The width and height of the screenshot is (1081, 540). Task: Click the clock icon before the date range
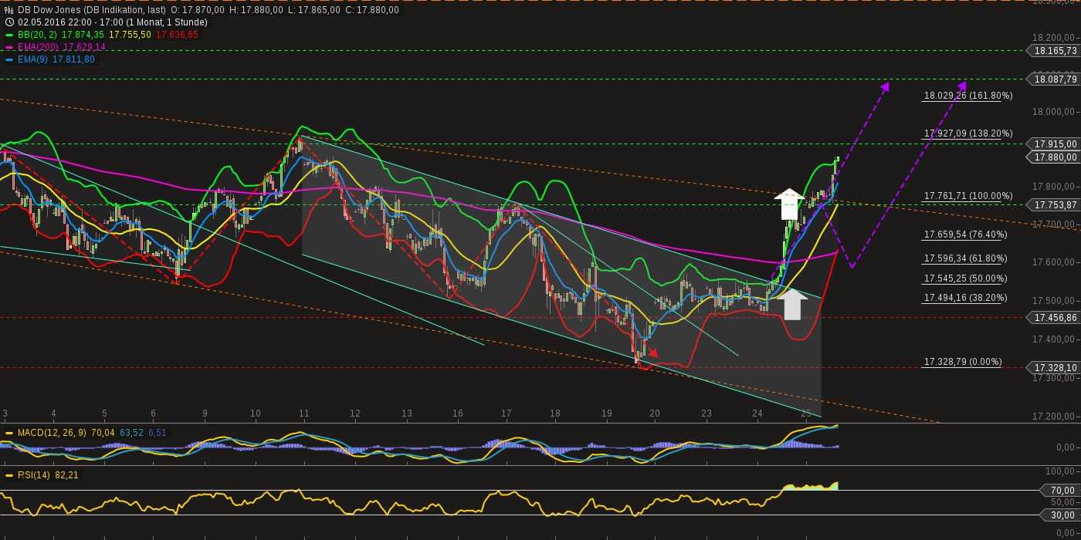(x=9, y=22)
